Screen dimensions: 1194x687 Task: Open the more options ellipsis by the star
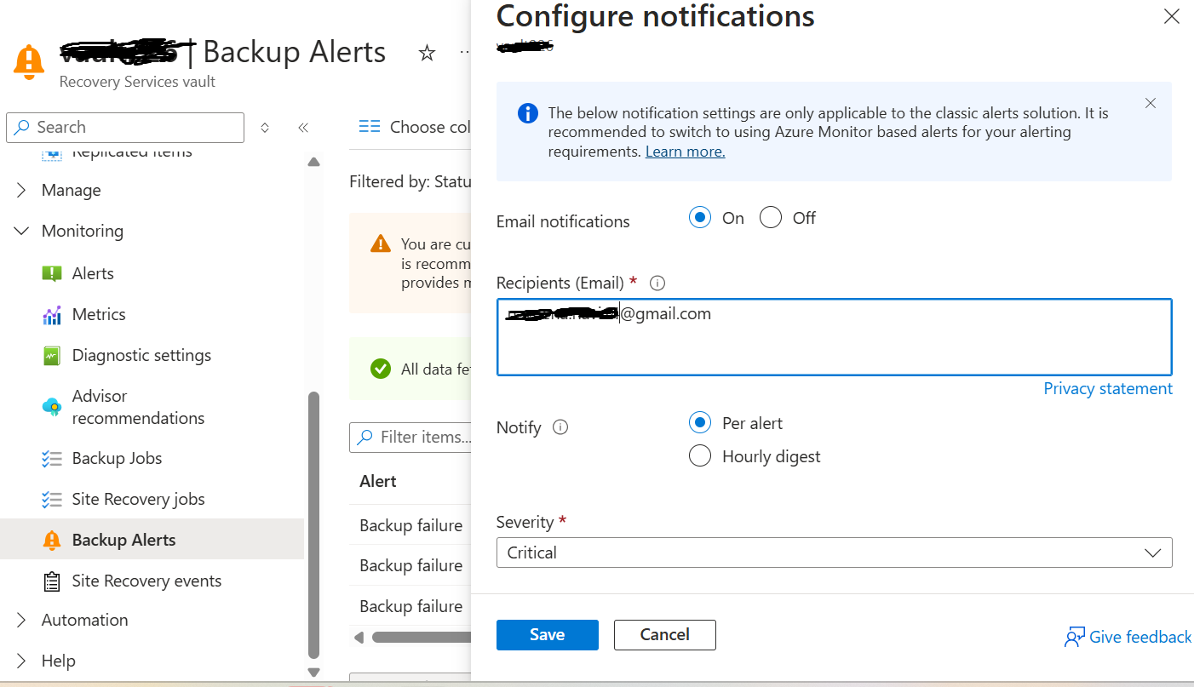coord(465,53)
